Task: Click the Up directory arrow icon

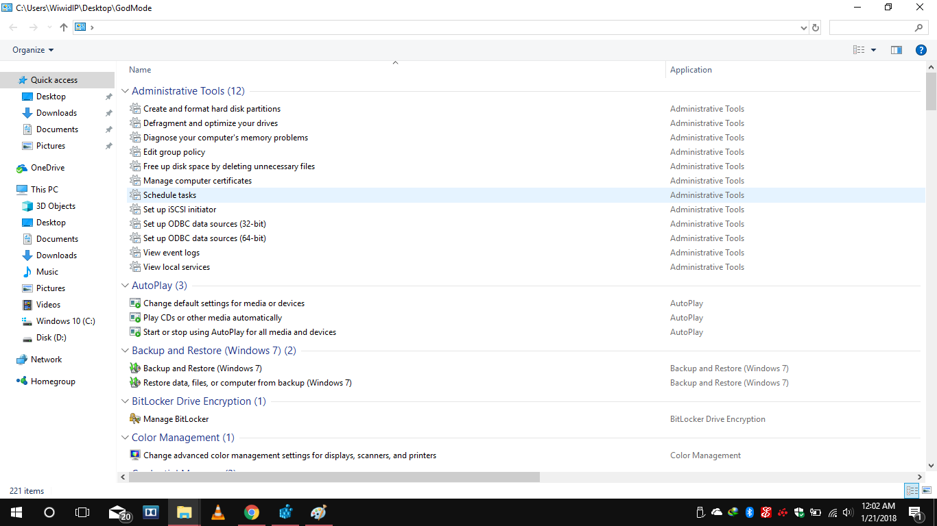Action: click(64, 27)
